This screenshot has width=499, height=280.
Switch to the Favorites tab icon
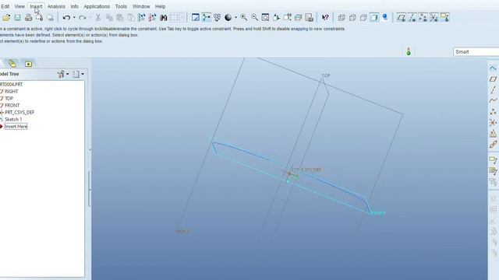tap(28, 64)
